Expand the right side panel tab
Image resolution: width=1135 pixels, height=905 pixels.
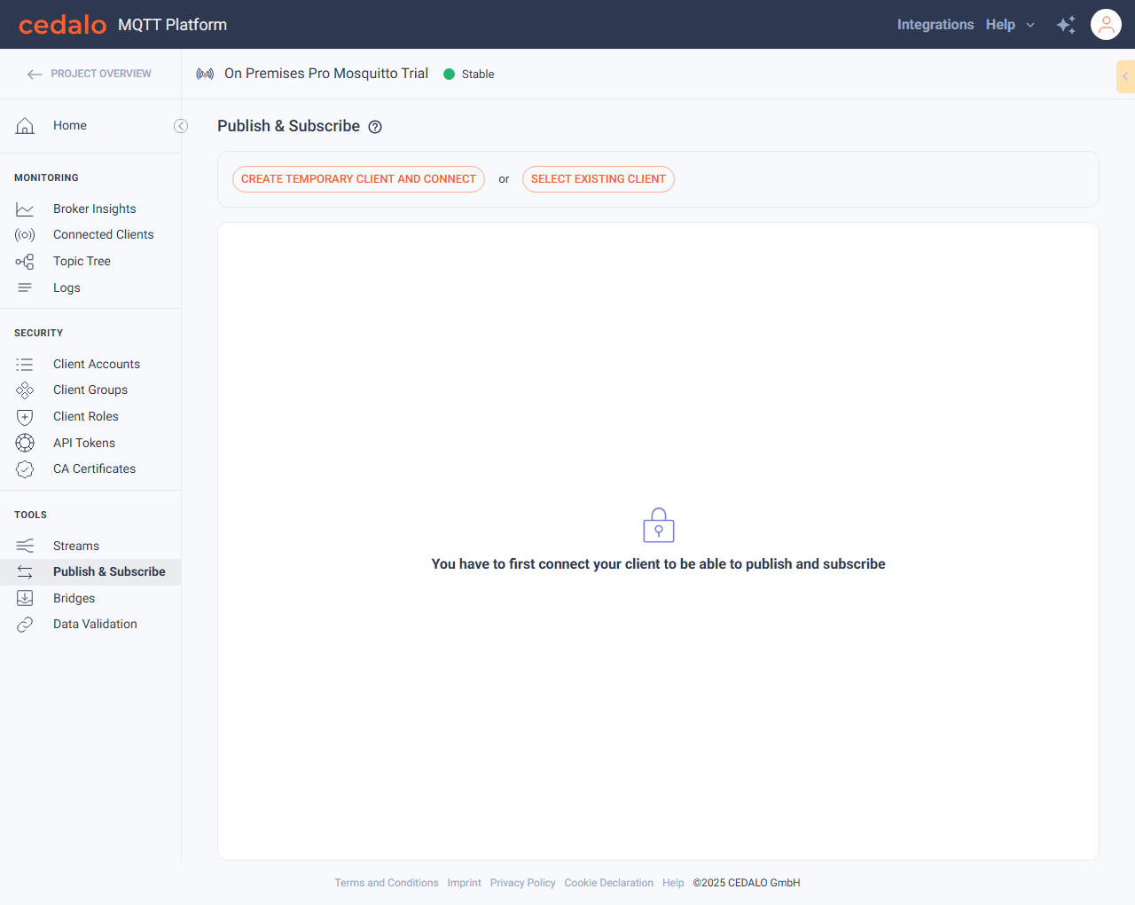(x=1125, y=76)
